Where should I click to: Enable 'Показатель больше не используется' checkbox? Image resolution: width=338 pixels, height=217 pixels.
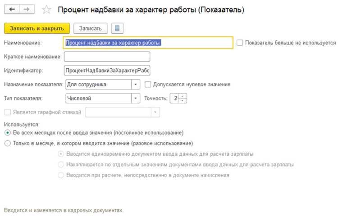point(240,43)
